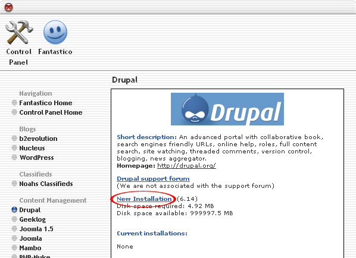
Task: Click bullet beside Control Panel Home
Action: point(14,112)
